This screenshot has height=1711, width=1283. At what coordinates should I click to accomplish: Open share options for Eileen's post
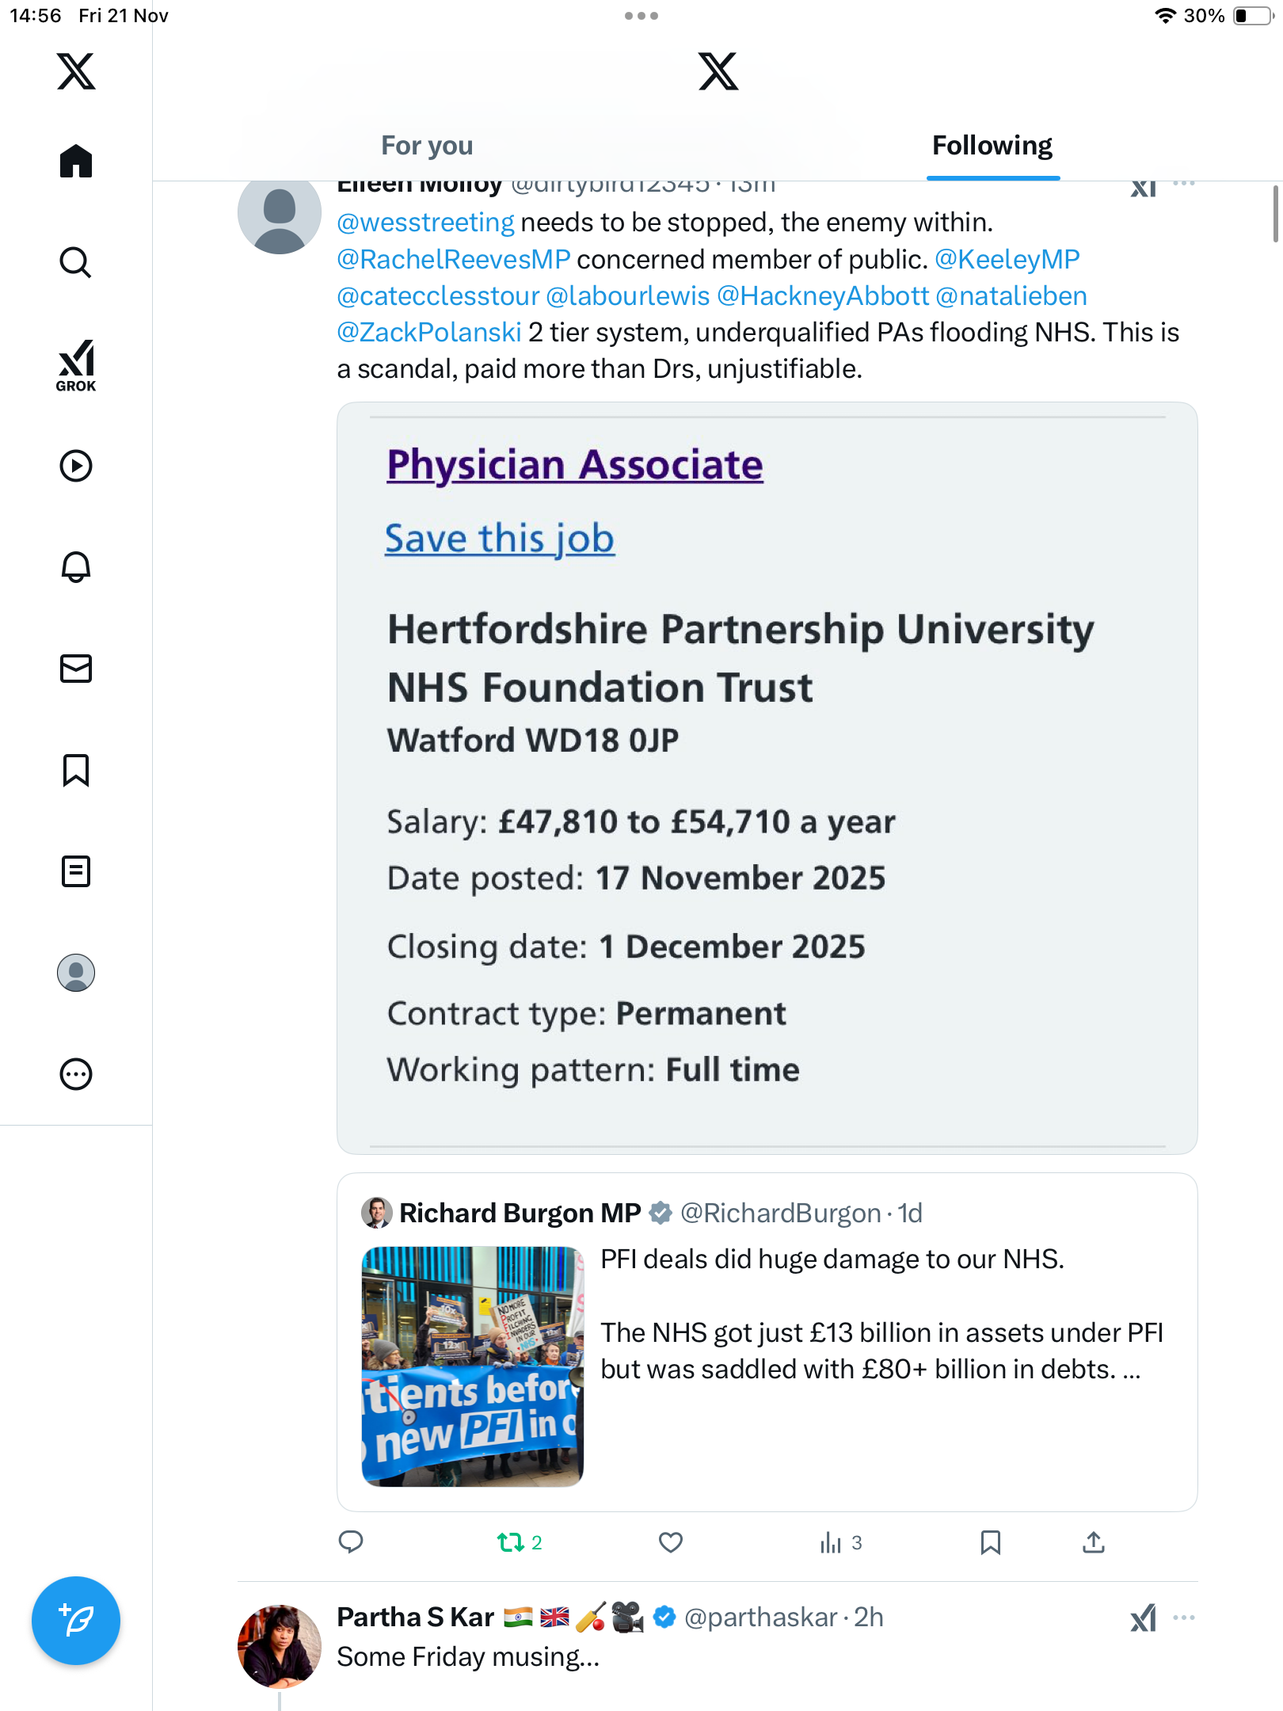tap(1093, 1542)
